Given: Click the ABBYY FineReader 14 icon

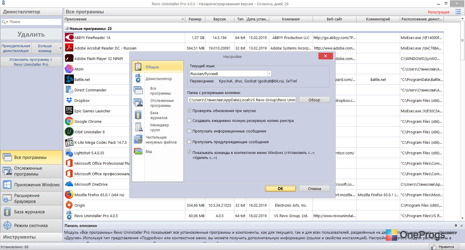Looking at the screenshot, I should [x=69, y=38].
